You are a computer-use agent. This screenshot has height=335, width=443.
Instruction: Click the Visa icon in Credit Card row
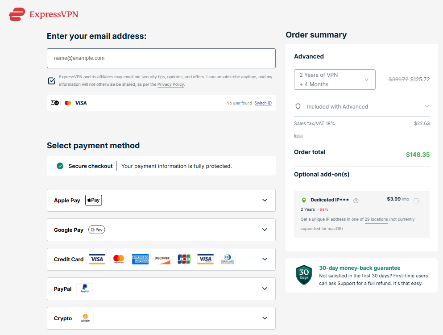(97, 259)
